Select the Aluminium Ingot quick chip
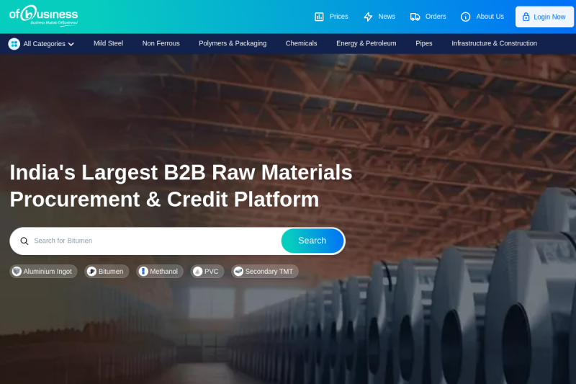This screenshot has width=576, height=384. tap(43, 272)
